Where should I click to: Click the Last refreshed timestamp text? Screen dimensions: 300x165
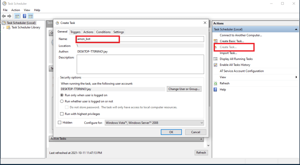76,153
